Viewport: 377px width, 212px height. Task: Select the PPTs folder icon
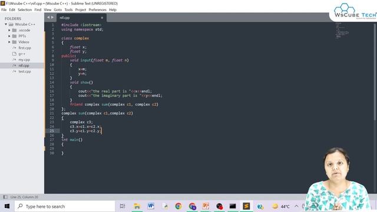tap(14, 36)
